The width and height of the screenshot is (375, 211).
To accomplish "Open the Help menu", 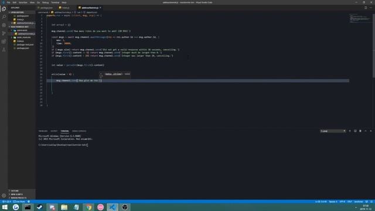I will 64,2.
